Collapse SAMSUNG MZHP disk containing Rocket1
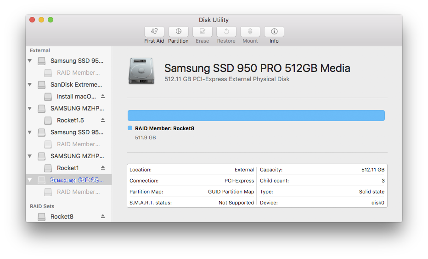 (x=30, y=156)
